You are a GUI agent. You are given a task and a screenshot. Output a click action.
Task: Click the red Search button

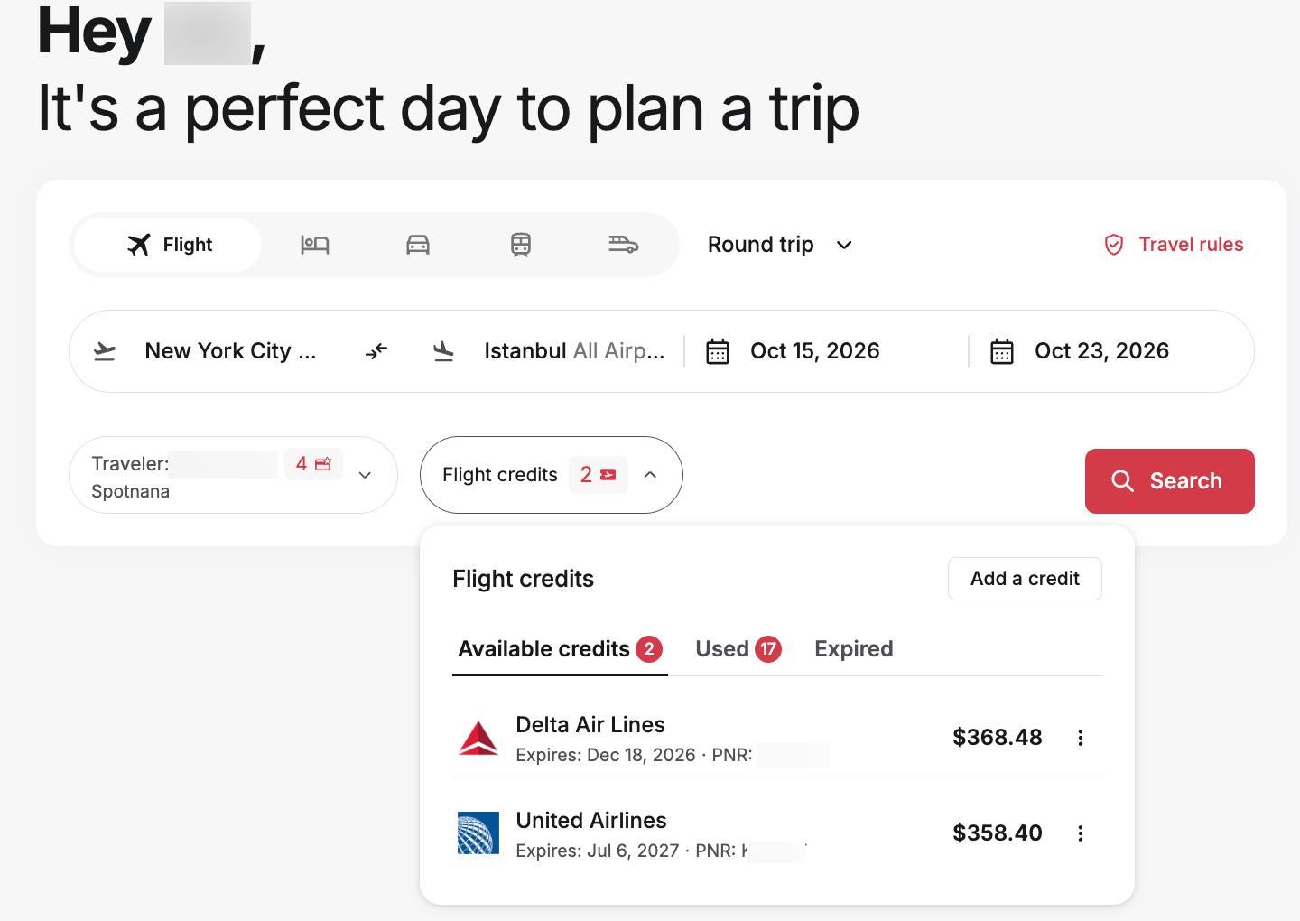(1169, 481)
